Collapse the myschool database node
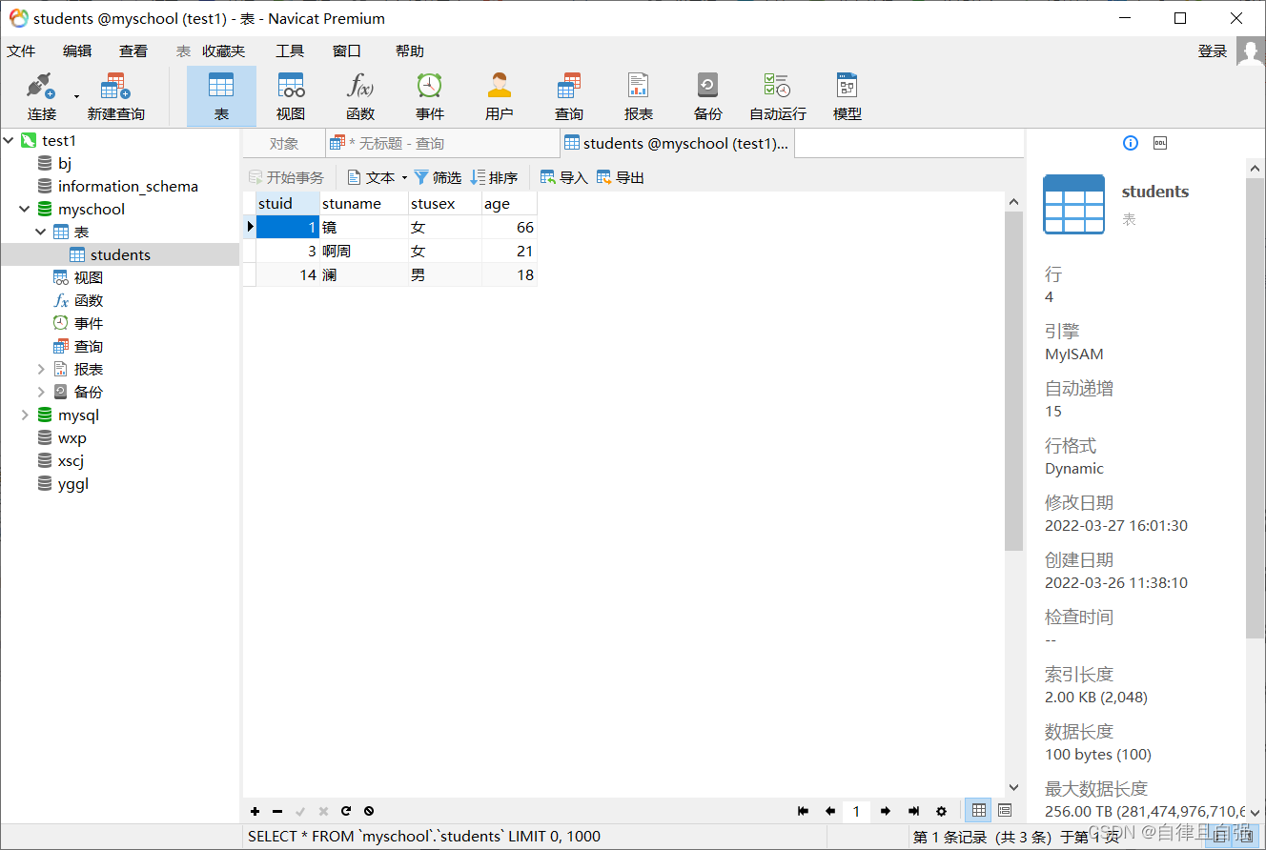Viewport: 1266px width, 850px height. click(24, 209)
